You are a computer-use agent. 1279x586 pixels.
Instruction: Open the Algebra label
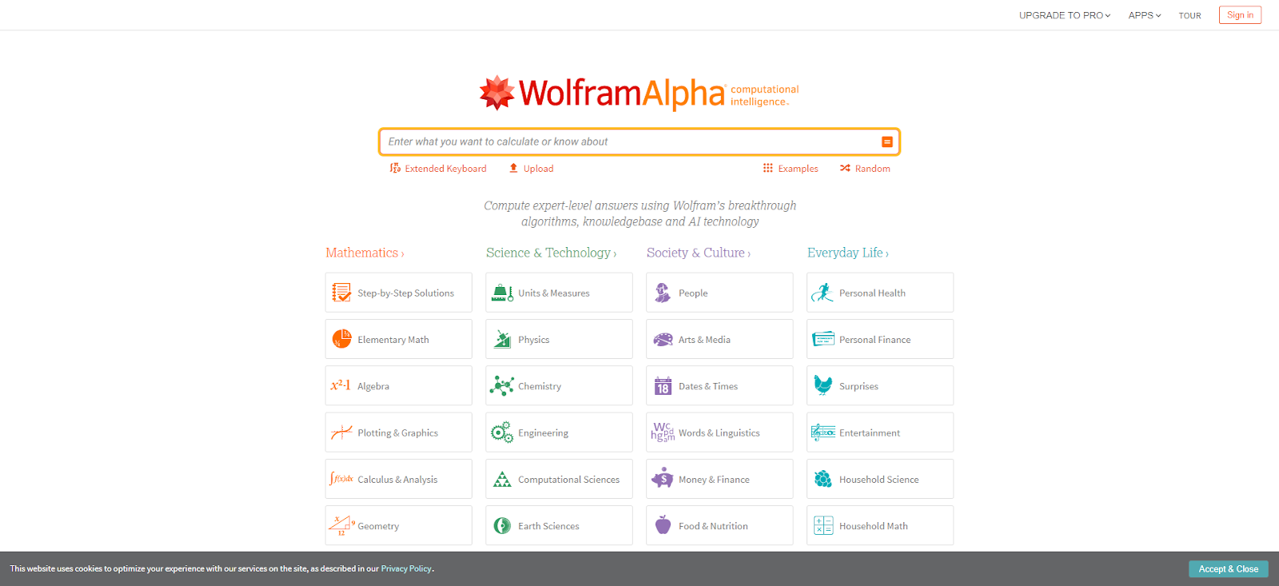tap(373, 386)
